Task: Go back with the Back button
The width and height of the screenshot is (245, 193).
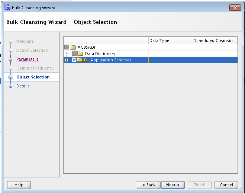Action: coord(149,185)
